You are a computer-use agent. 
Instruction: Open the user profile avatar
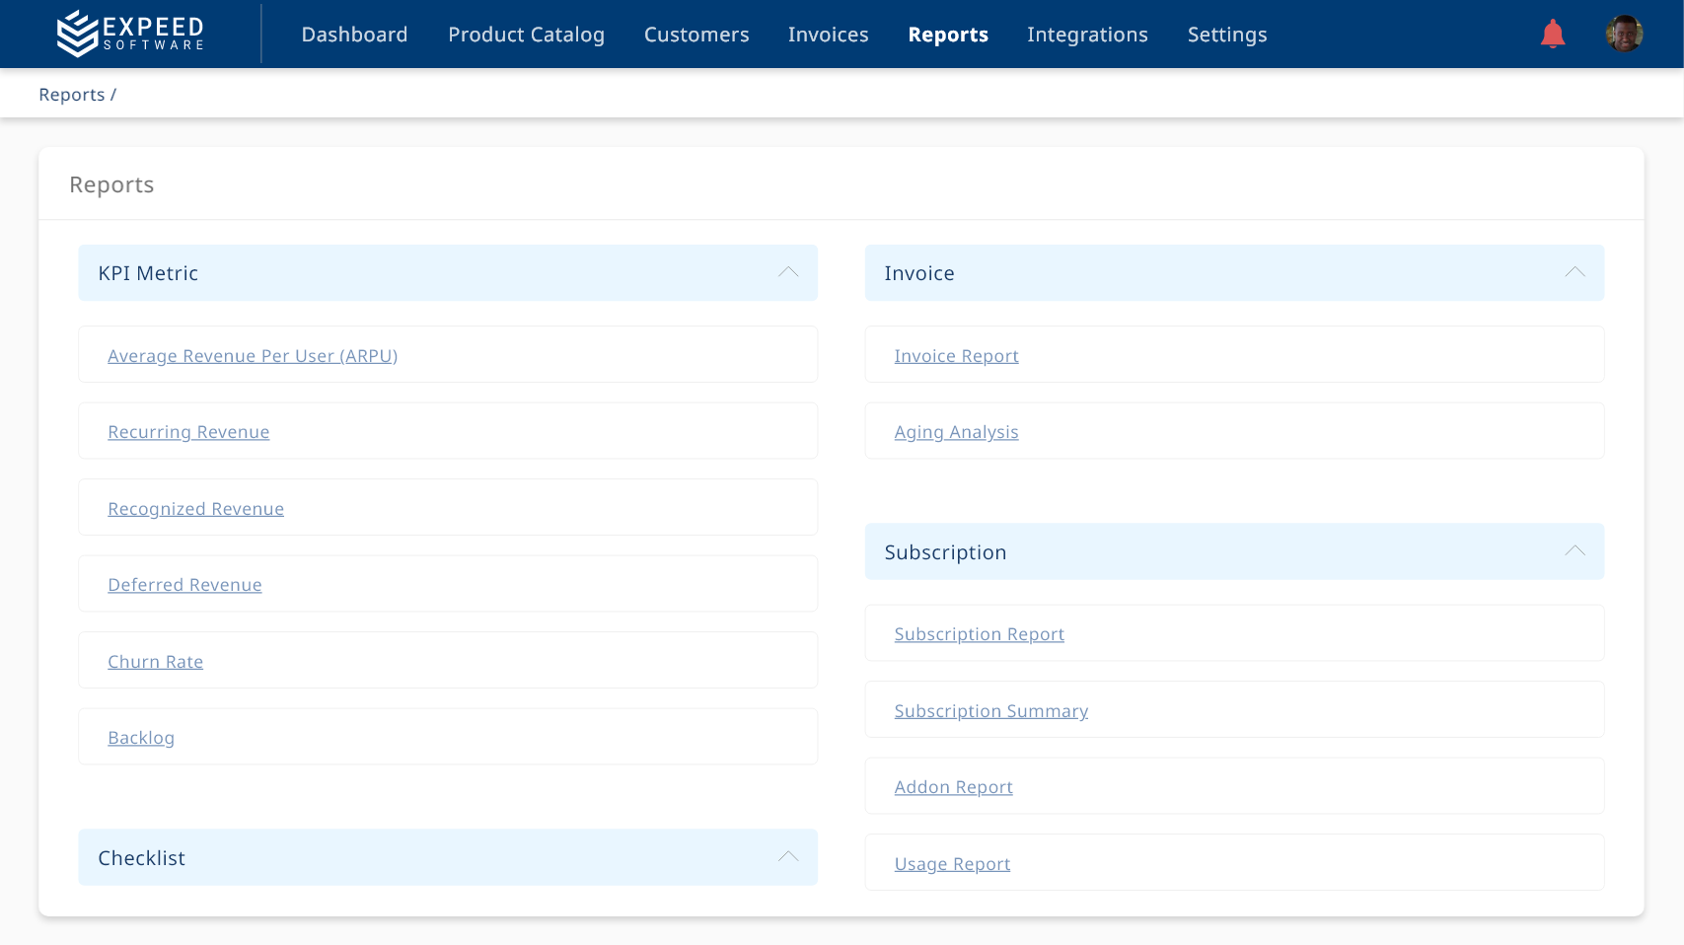point(1623,35)
